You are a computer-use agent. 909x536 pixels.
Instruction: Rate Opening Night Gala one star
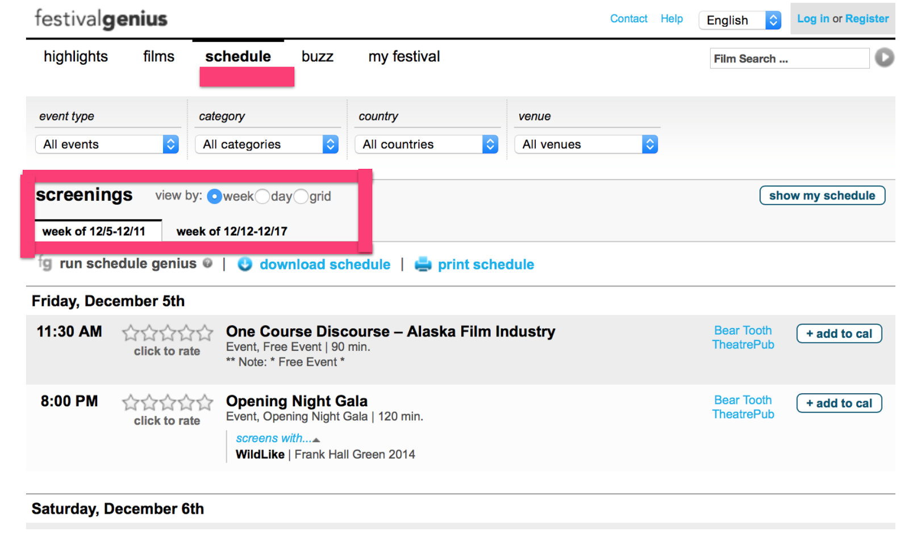[131, 402]
